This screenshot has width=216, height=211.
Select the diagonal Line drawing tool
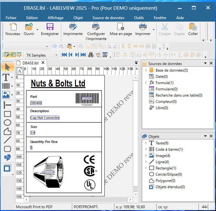pos(8,140)
